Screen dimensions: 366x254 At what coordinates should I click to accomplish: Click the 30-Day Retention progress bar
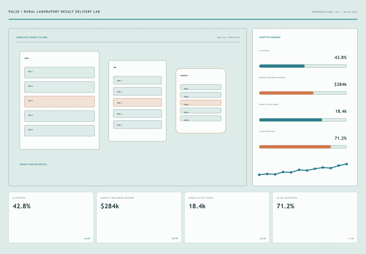point(303,147)
